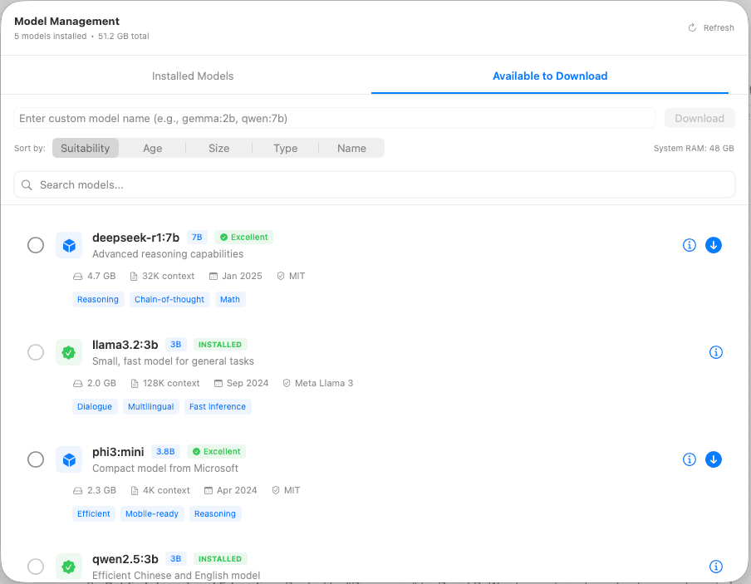
Task: Show info for deepseek-r1:7b
Action: pyautogui.click(x=690, y=245)
